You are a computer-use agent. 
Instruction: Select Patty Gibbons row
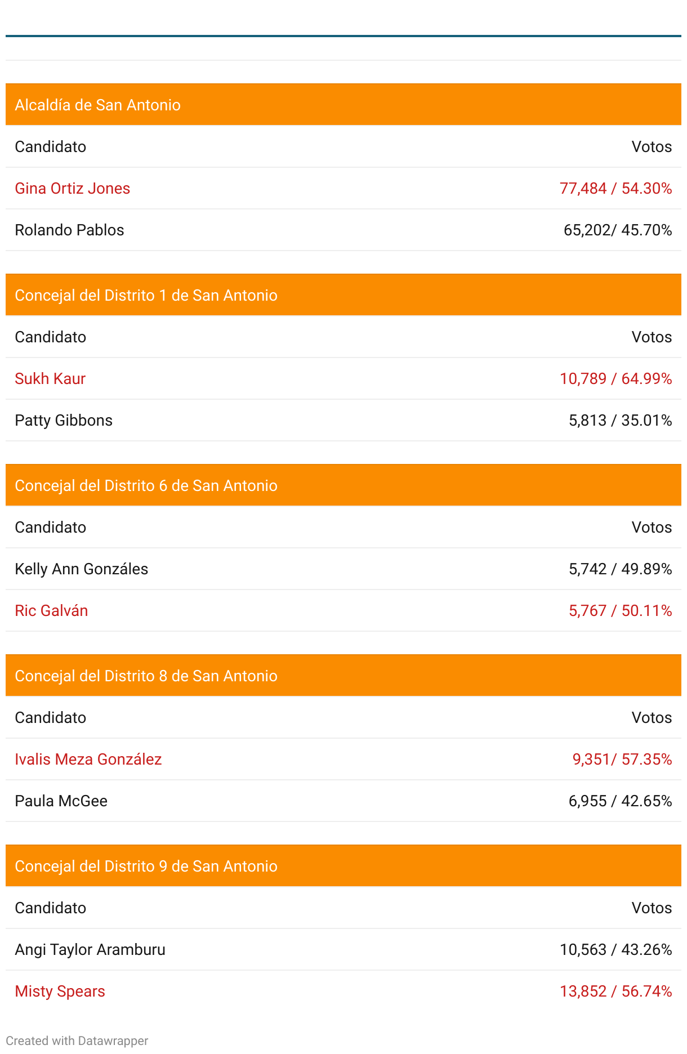click(x=343, y=420)
